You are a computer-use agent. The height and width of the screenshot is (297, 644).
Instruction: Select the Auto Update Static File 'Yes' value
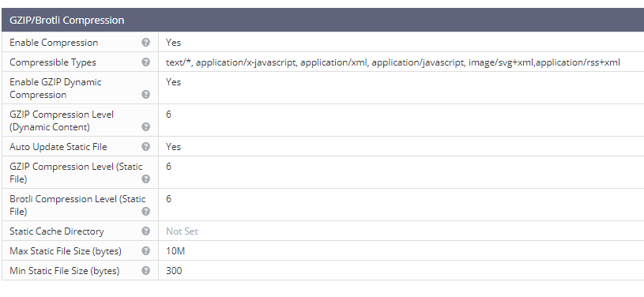(173, 147)
